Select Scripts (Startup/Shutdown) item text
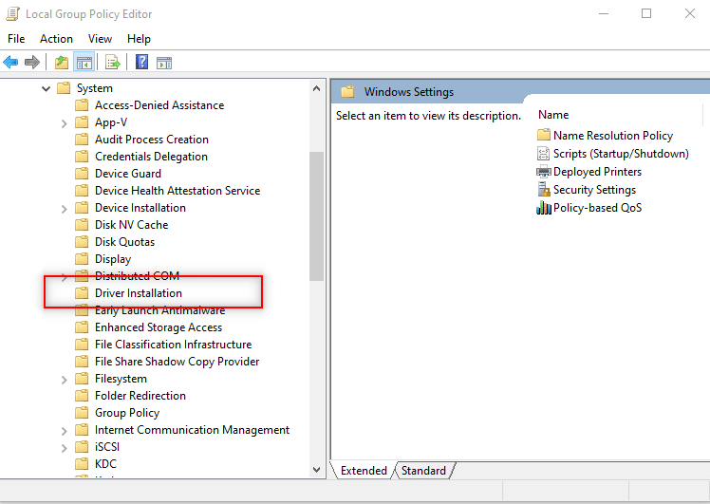Viewport: 710px width, 504px height. coord(621,154)
